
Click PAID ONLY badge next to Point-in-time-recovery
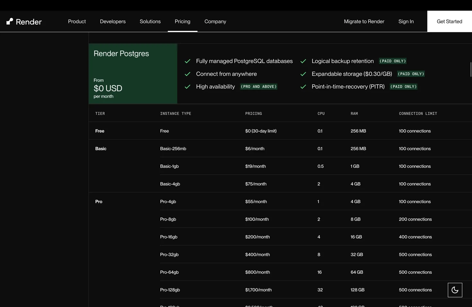tap(403, 87)
